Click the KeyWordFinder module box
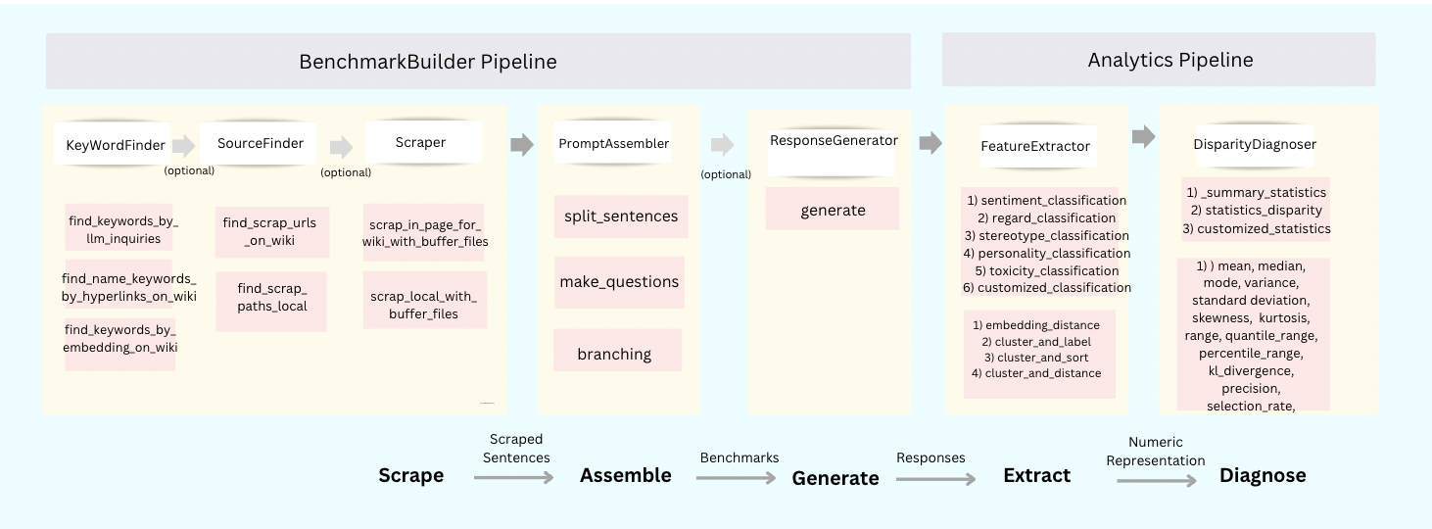Screen dimensions: 1432x529 click(116, 145)
